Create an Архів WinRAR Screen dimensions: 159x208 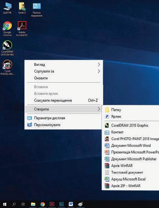click(x=131, y=166)
